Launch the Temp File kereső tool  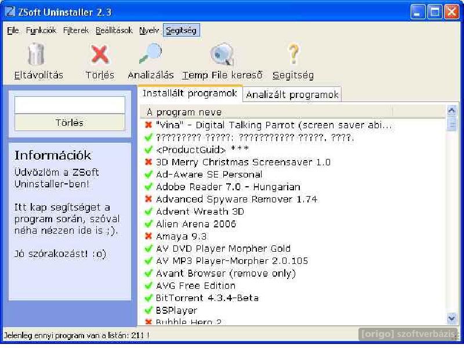[222, 55]
